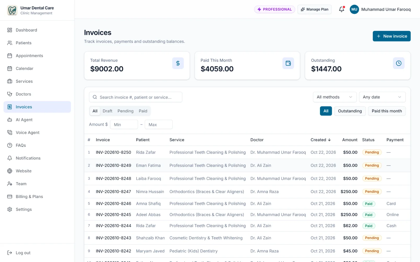Screen dimensions: 420x262
Task: Switch to the Draft status tab
Action: (107, 111)
